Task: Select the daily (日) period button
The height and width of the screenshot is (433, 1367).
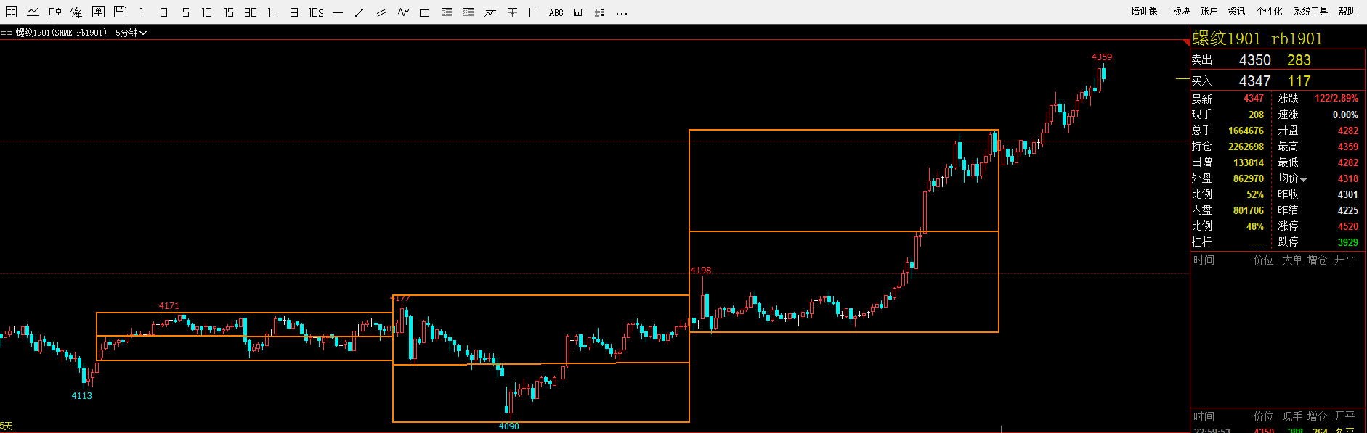Action: click(294, 12)
